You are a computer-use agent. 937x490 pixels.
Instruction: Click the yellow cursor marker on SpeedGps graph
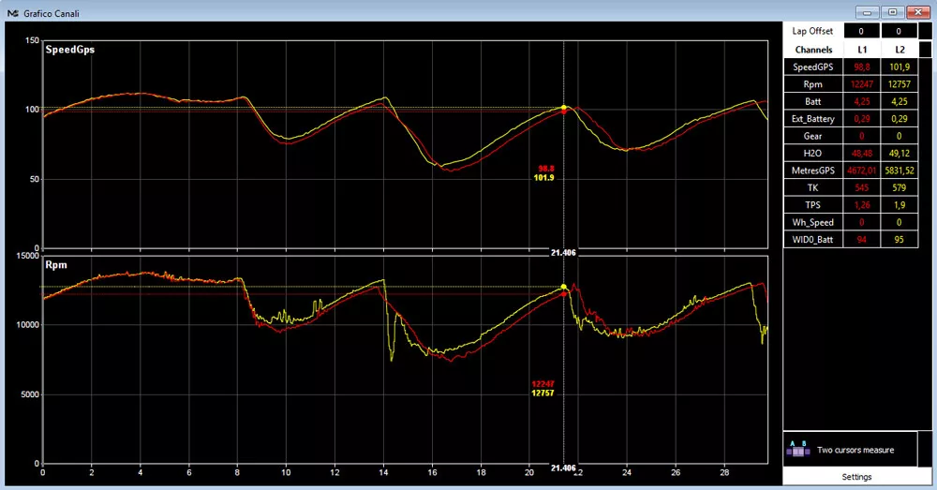[563, 108]
